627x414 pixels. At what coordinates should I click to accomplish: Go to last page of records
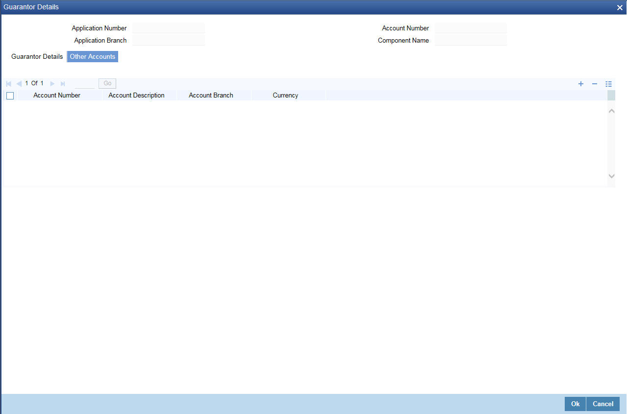pyautogui.click(x=63, y=84)
